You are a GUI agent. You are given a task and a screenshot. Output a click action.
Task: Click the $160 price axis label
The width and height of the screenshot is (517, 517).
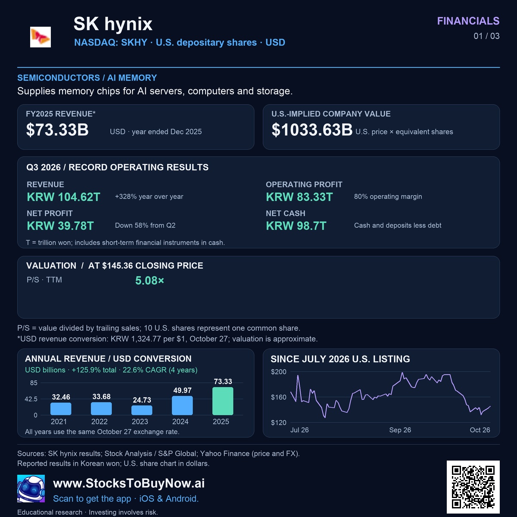(278, 397)
